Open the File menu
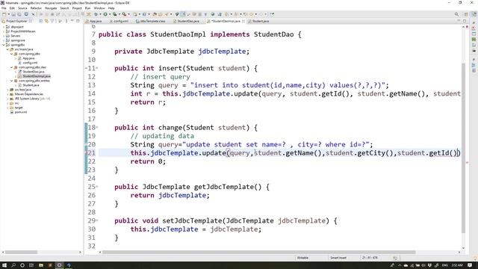478x269 pixels. (x=4, y=8)
